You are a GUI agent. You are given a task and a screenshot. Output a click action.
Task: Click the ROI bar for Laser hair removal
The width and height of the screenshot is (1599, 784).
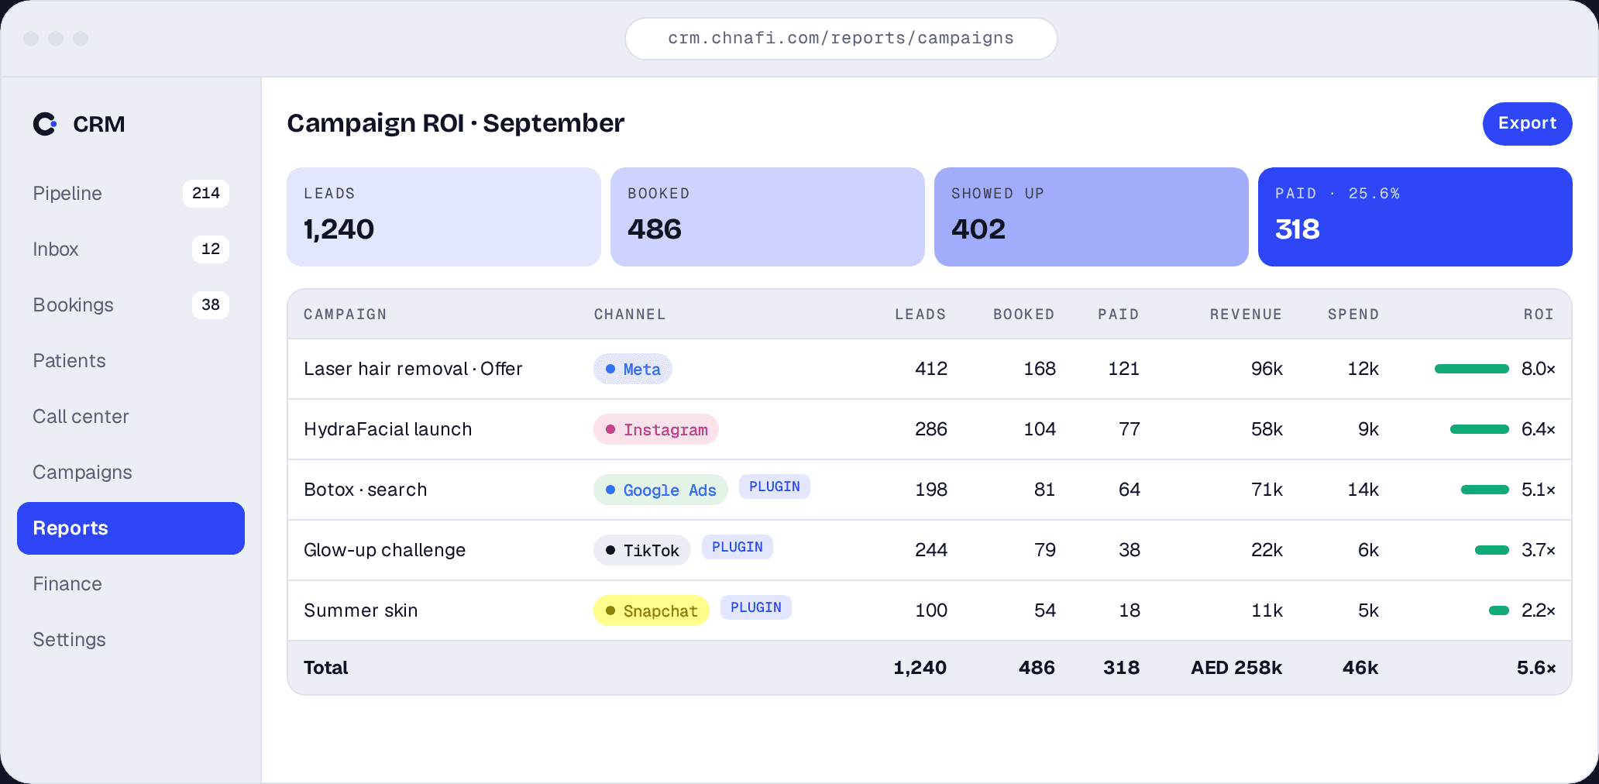1472,369
